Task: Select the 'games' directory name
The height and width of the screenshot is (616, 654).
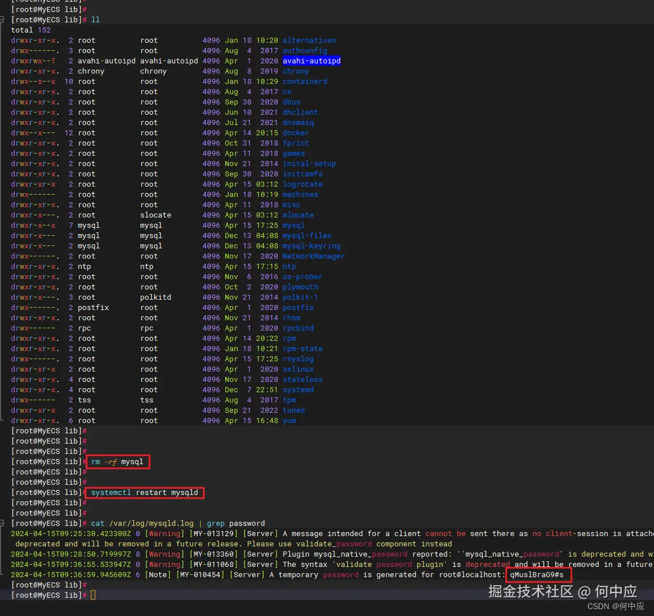Action: (294, 153)
